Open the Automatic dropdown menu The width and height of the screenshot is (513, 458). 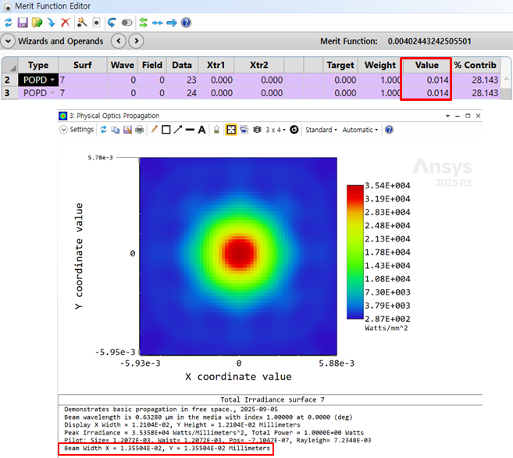[360, 130]
